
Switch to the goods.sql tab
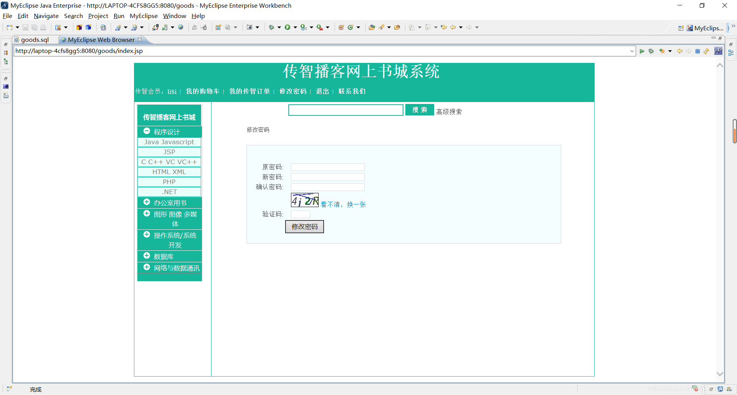coord(35,39)
